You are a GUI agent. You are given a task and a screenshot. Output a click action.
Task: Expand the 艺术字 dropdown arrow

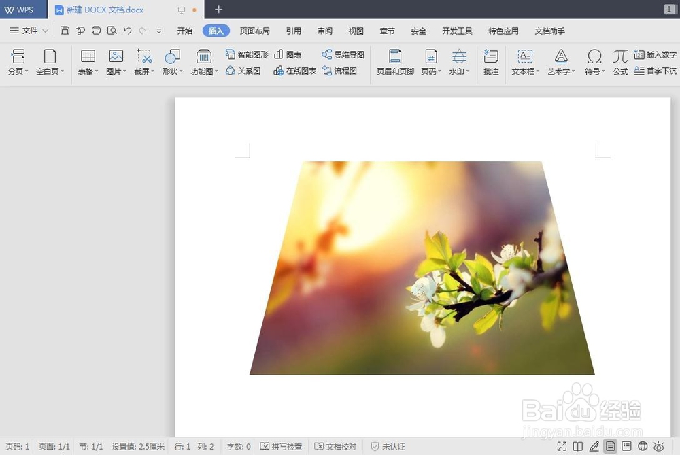pyautogui.click(x=573, y=71)
